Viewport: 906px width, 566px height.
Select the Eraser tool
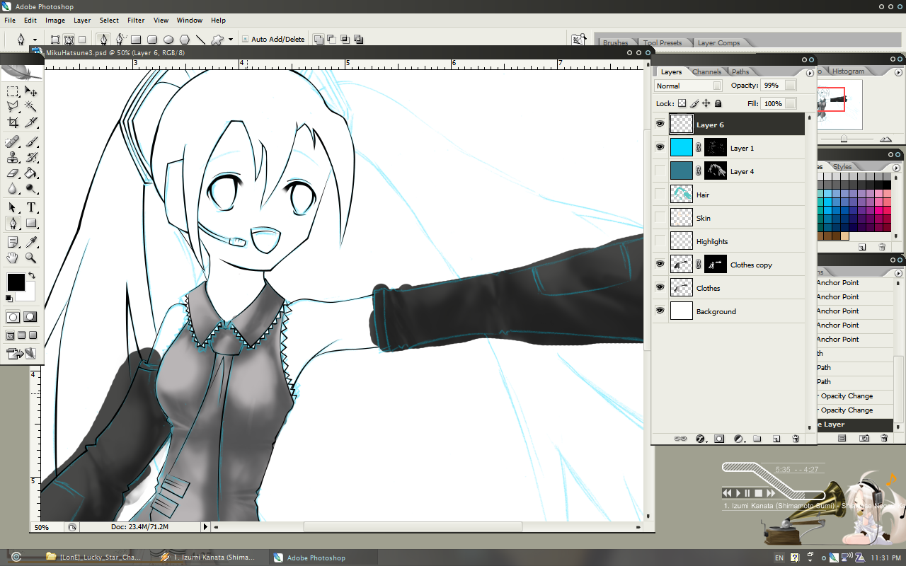(13, 173)
